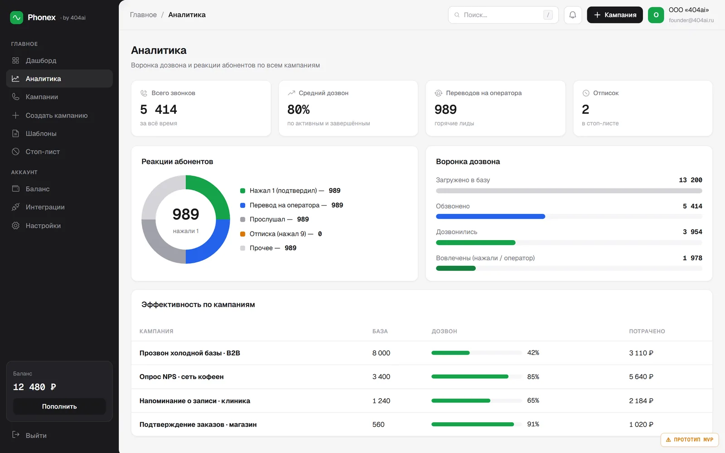
Task: Open row Опрос NPS · сеть кофеен
Action: (421, 376)
